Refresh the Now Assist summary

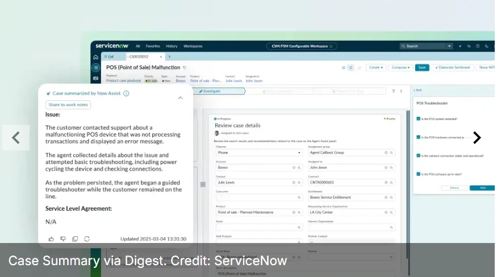tap(87, 238)
